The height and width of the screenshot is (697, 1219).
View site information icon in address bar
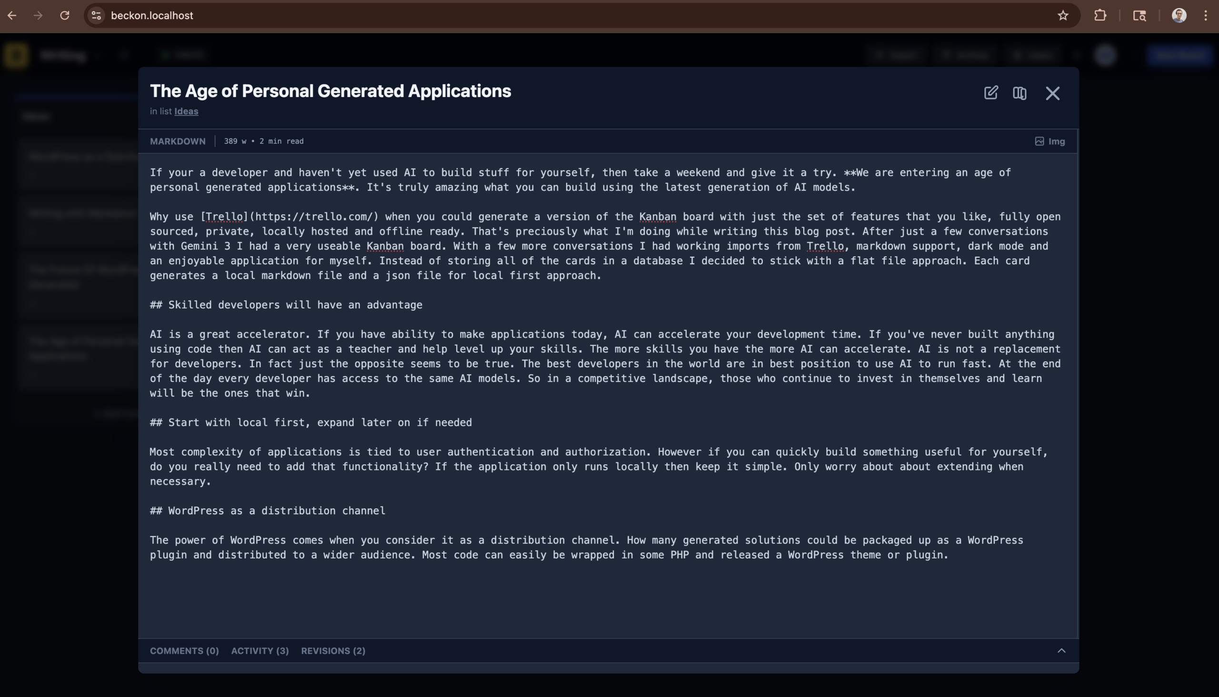tap(96, 16)
